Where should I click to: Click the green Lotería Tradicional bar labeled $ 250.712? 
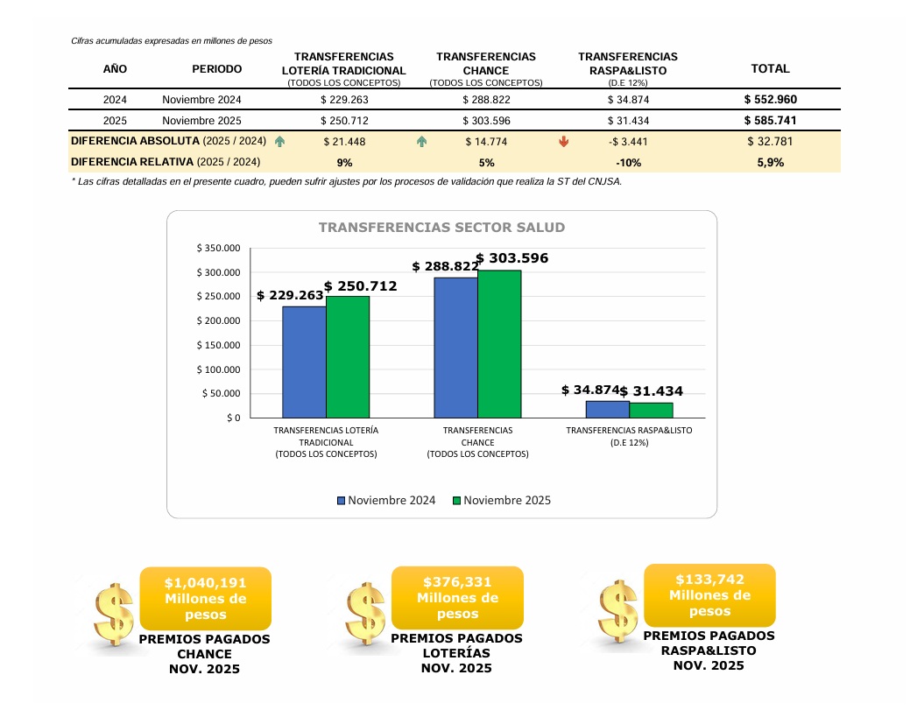coord(348,356)
